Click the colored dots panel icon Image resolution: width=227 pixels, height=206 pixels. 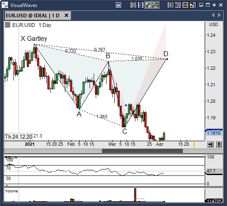(170, 5)
